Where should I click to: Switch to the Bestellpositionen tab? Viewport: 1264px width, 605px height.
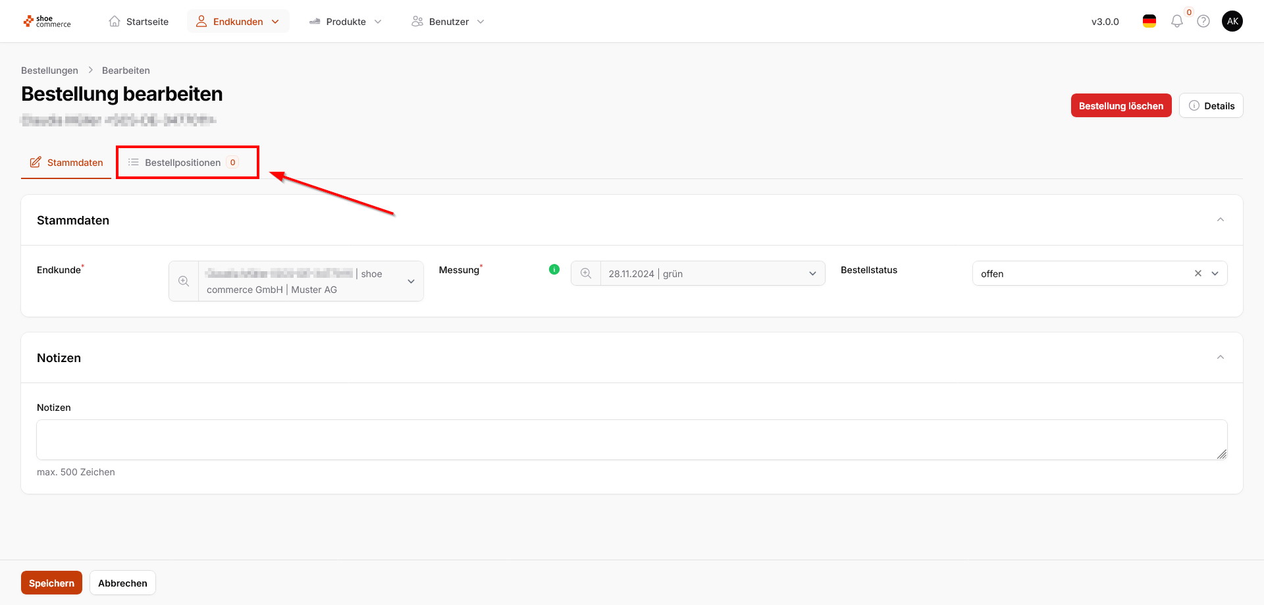click(183, 163)
